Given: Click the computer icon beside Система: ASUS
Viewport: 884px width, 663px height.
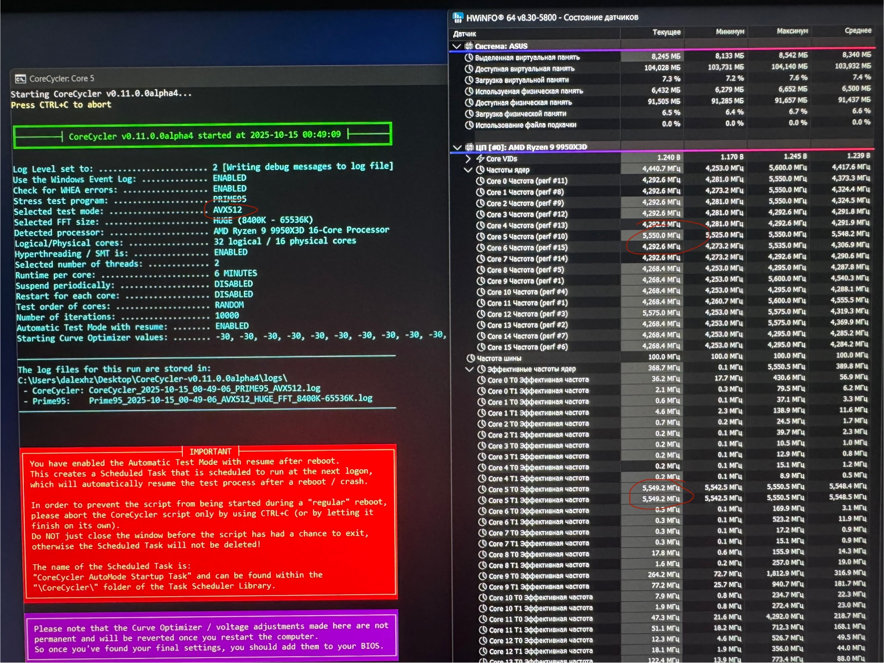Looking at the screenshot, I should [x=469, y=46].
